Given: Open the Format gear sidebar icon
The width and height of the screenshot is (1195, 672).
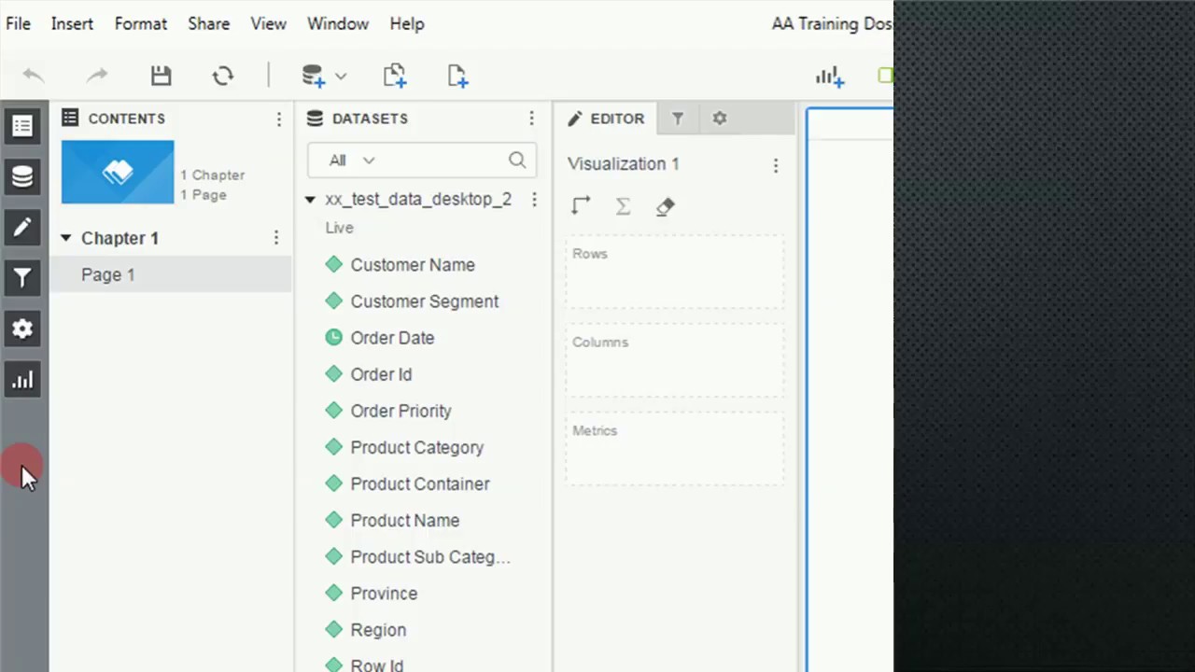Looking at the screenshot, I should point(22,329).
